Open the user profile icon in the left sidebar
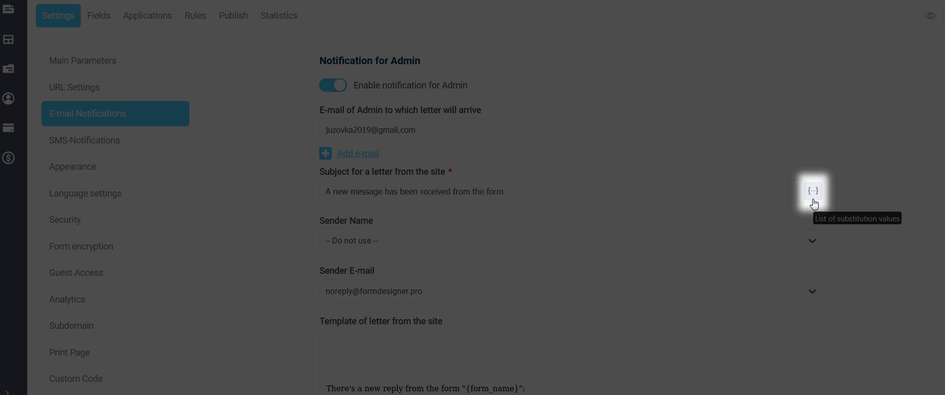Screen dimensions: 945x395 click(x=9, y=98)
